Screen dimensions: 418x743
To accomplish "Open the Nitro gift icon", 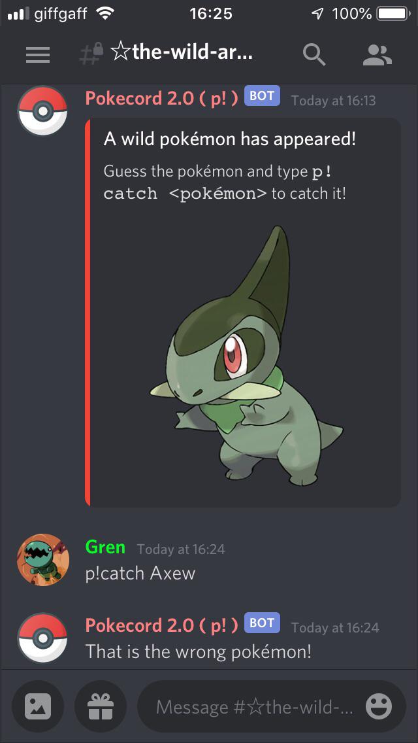I will (101, 707).
